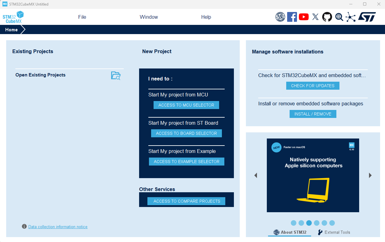Show previous banner with left arrow
The image size is (385, 242).
pos(255,175)
